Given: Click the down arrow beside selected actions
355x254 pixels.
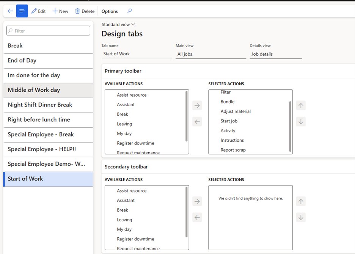Looking at the screenshot, I should click(300, 121).
